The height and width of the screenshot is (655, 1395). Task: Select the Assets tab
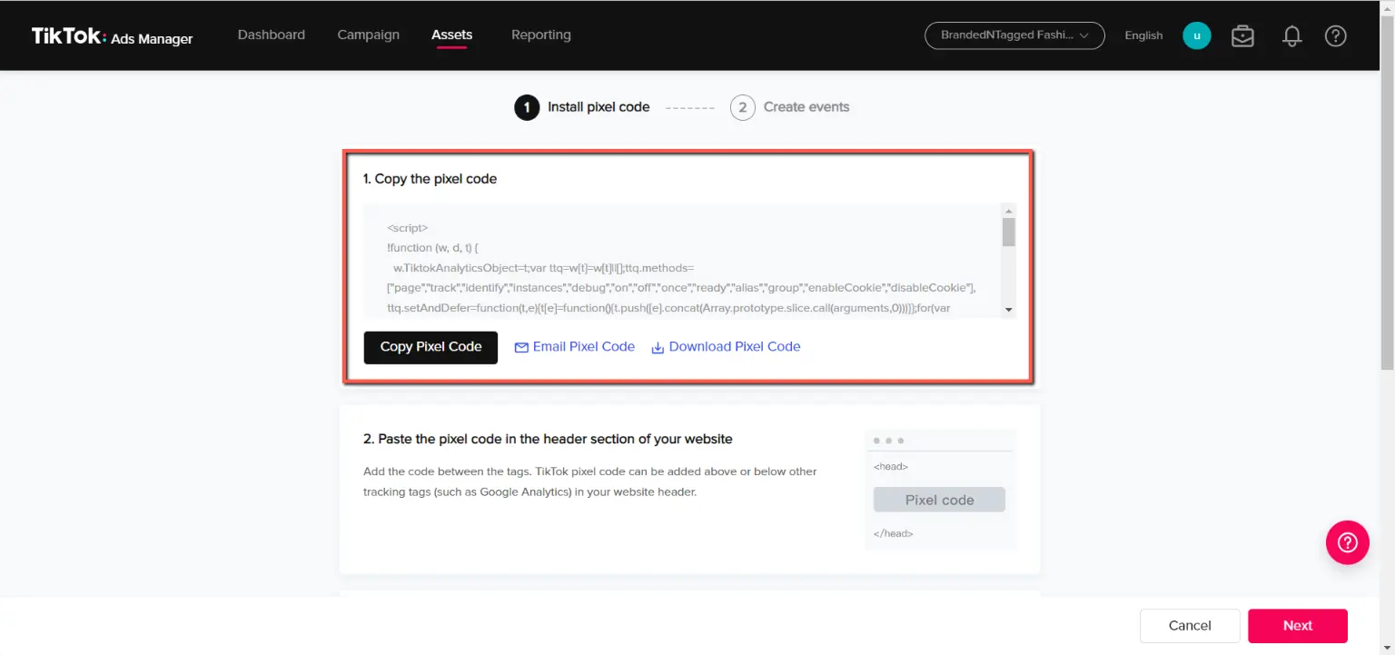(451, 35)
